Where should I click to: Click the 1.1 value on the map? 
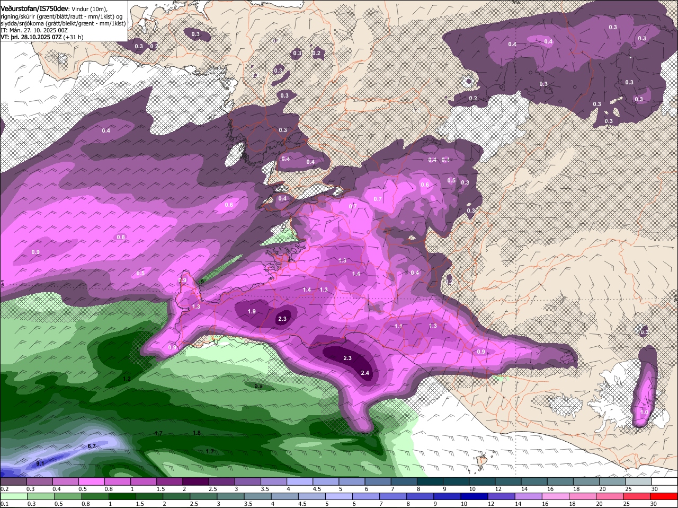[x=398, y=326]
